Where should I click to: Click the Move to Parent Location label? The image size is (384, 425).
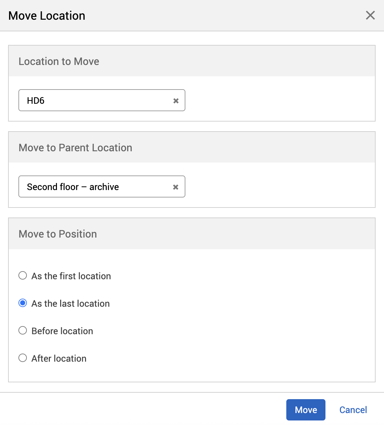(75, 147)
